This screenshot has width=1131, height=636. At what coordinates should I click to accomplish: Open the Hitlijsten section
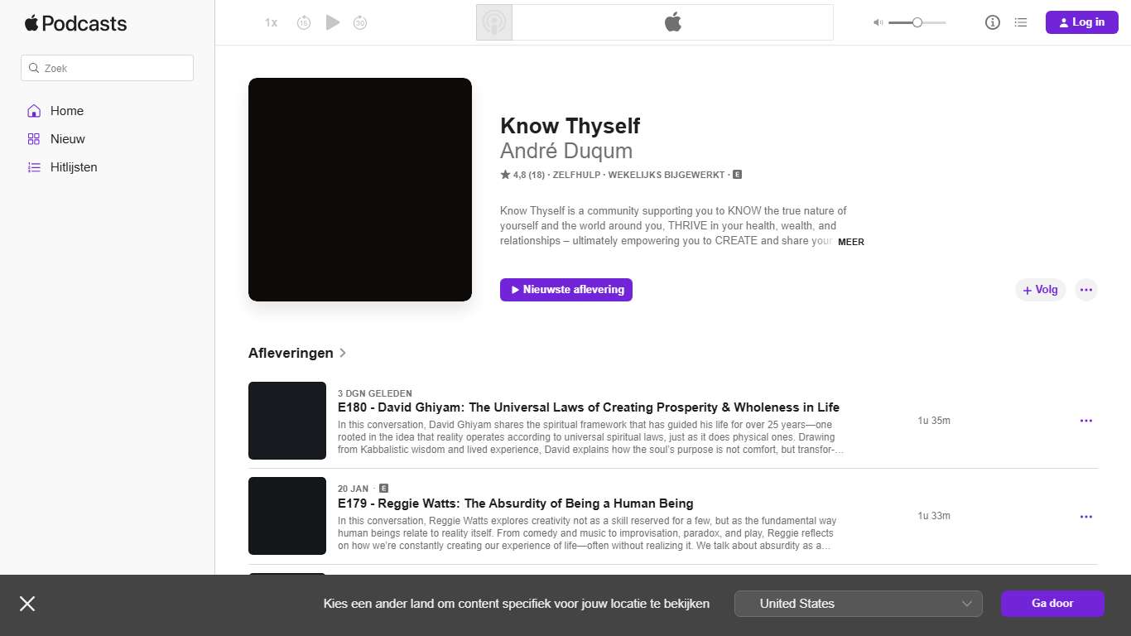pos(74,166)
